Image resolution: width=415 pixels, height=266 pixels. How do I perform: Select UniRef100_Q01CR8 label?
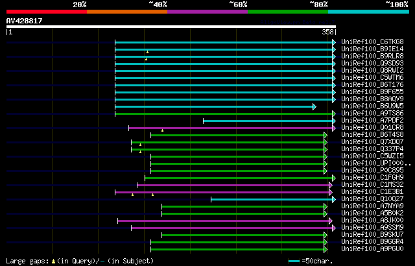point(372,128)
